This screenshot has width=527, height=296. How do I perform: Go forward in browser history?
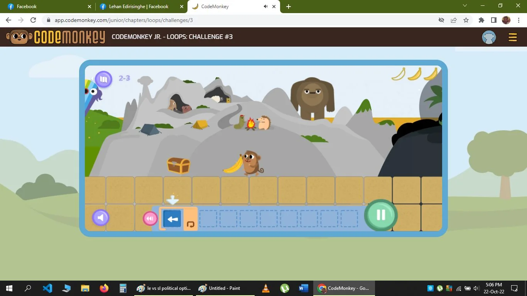[x=21, y=20]
